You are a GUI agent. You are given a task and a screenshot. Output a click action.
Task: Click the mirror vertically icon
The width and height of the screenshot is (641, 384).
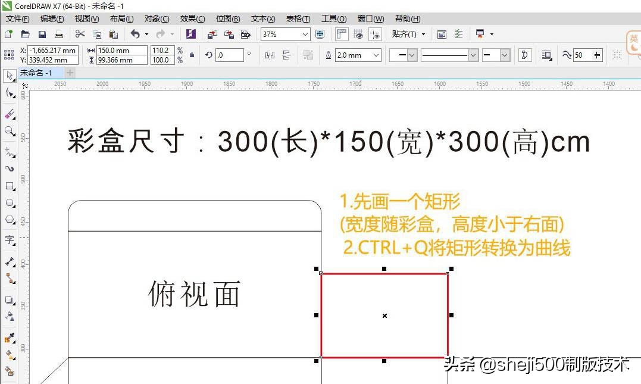(286, 55)
